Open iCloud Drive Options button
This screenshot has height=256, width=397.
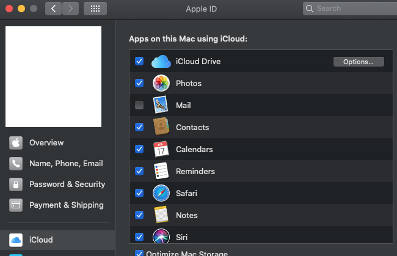pos(359,62)
